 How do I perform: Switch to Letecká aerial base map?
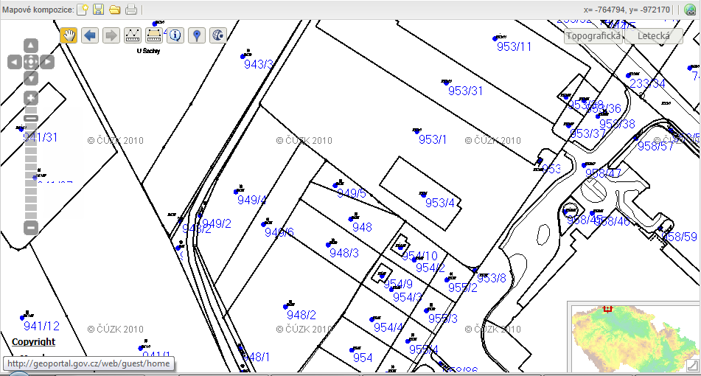(653, 35)
